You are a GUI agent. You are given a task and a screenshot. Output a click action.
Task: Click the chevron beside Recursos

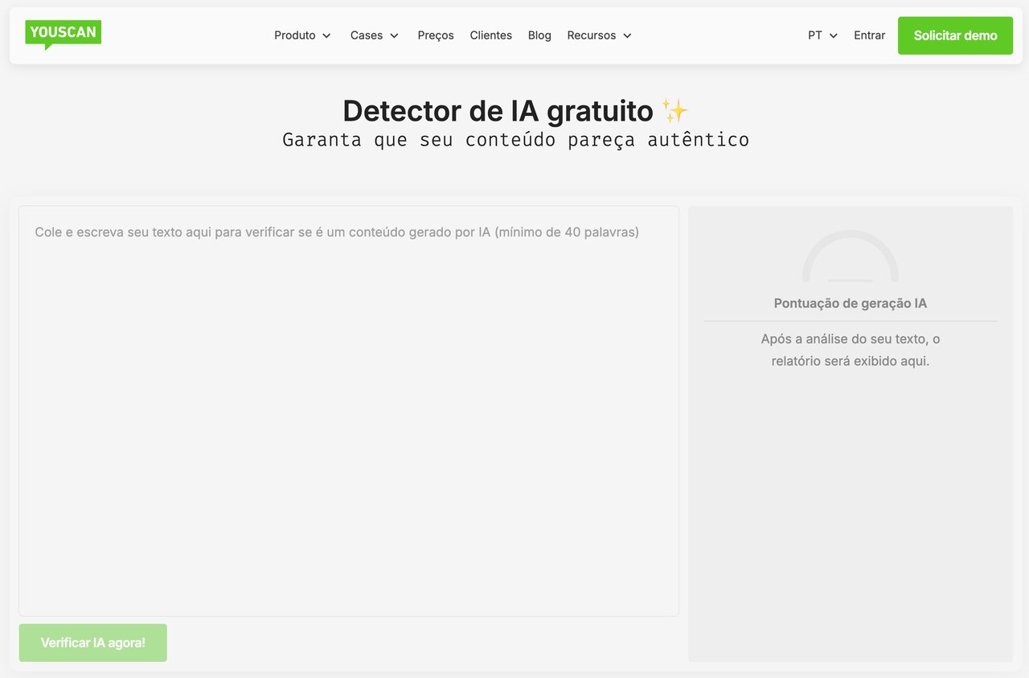(x=628, y=35)
